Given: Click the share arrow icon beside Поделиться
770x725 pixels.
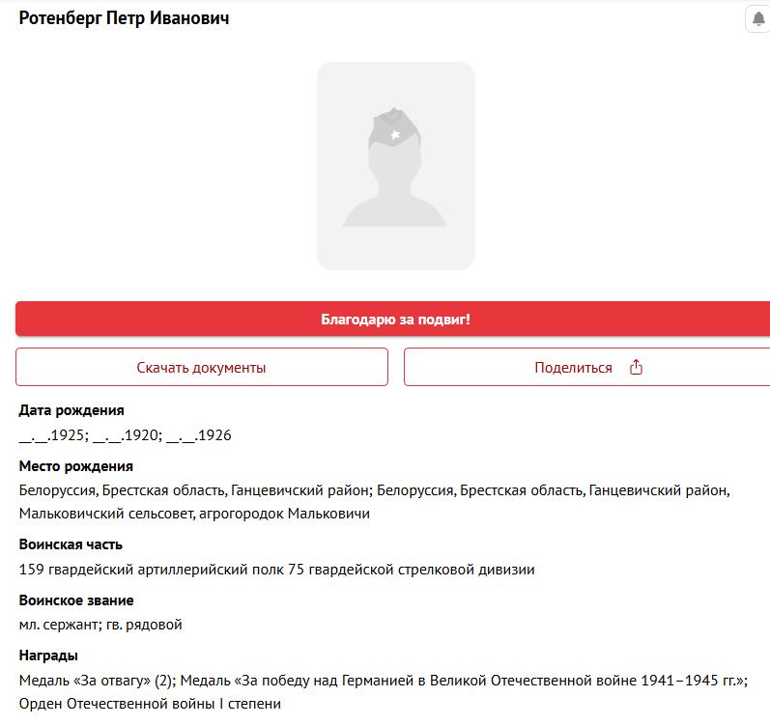Looking at the screenshot, I should coord(636,367).
